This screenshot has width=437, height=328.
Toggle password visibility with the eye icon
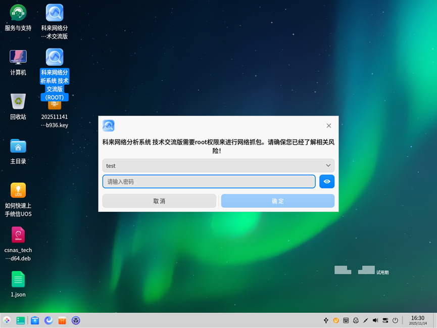click(x=326, y=181)
